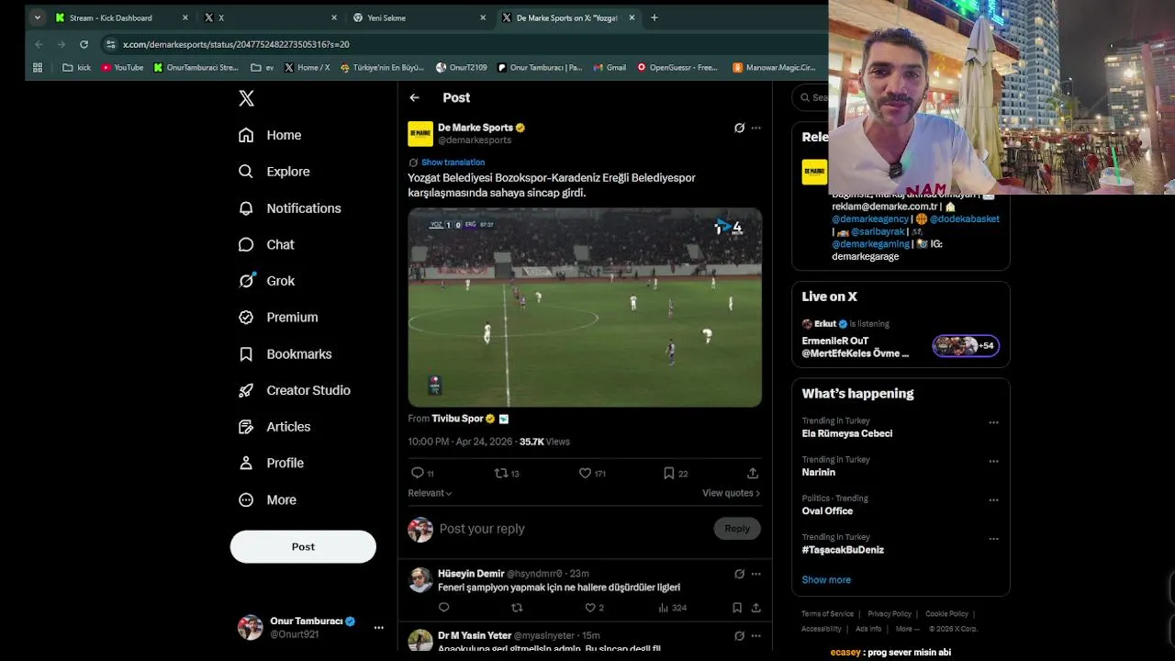Click repost icon with 13 reposts

coord(501,473)
